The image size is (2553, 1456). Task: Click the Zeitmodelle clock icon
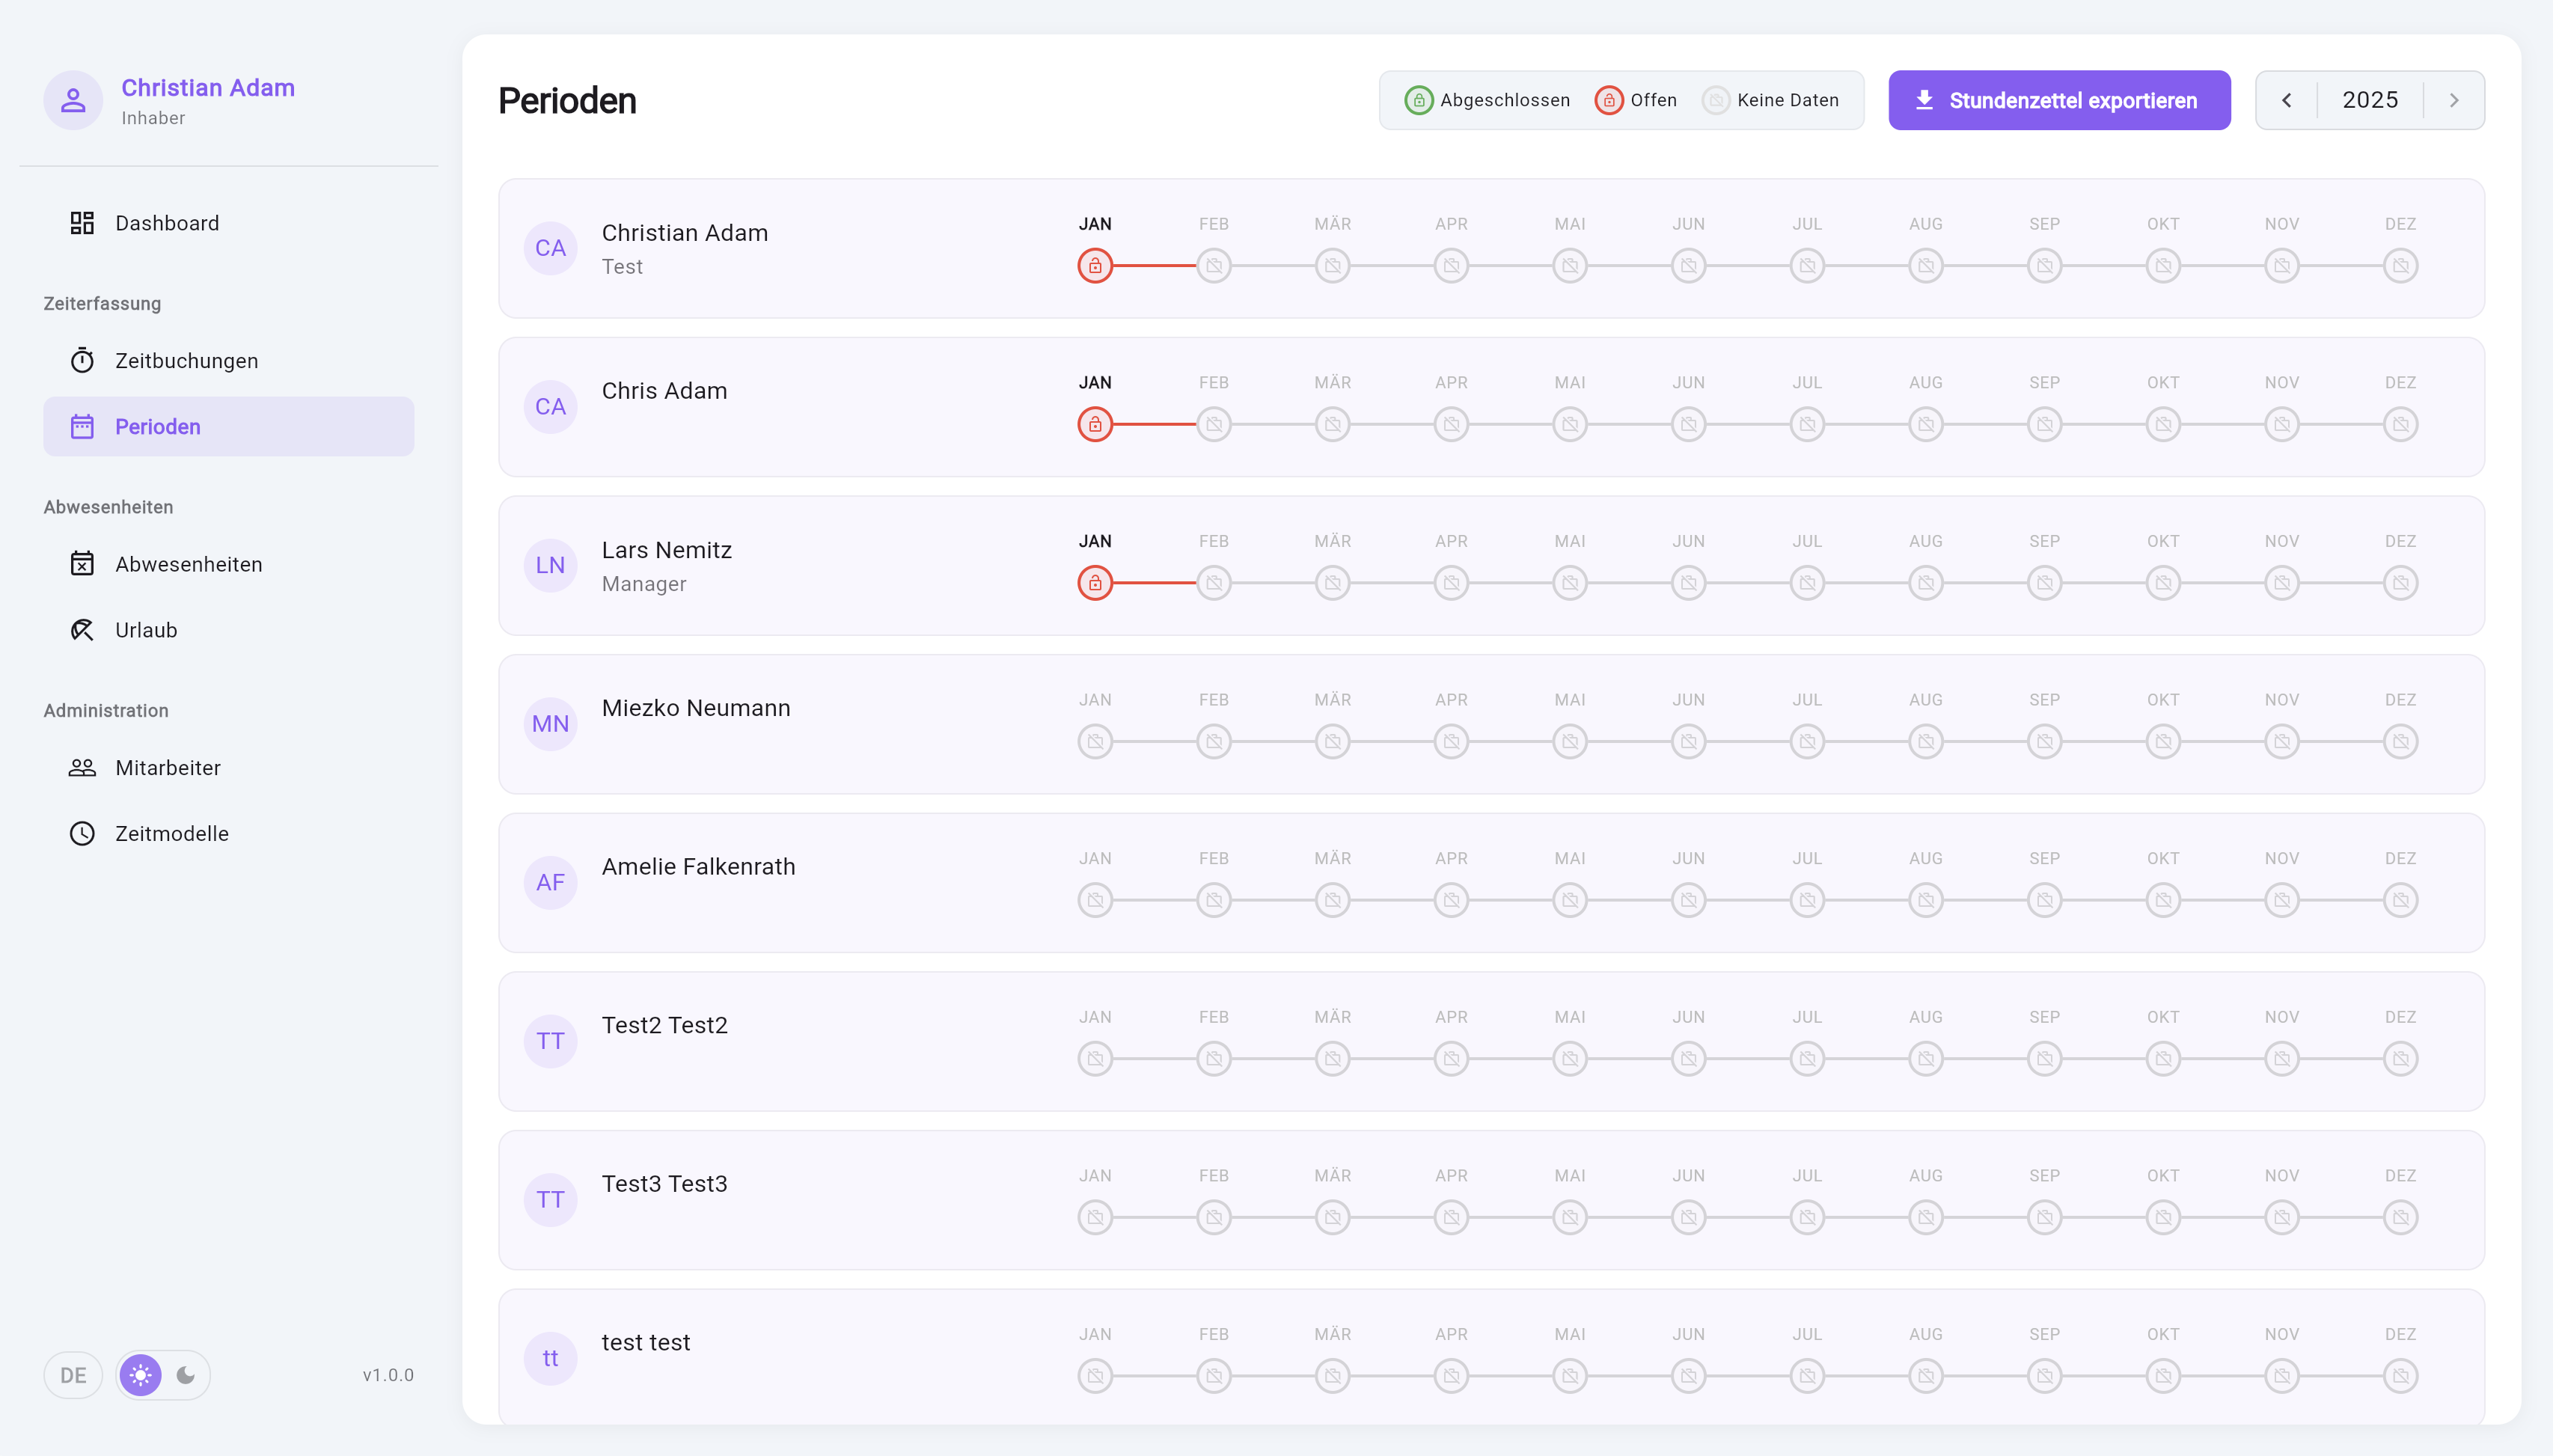click(x=82, y=833)
